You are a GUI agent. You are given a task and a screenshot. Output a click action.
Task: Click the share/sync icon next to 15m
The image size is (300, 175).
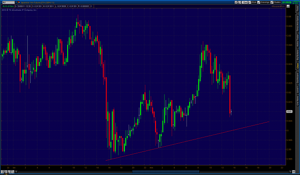pos(240,2)
